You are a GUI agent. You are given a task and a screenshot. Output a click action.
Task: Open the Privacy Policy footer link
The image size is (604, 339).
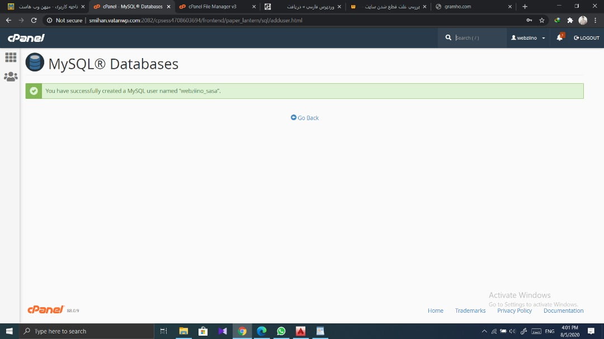coord(515,311)
